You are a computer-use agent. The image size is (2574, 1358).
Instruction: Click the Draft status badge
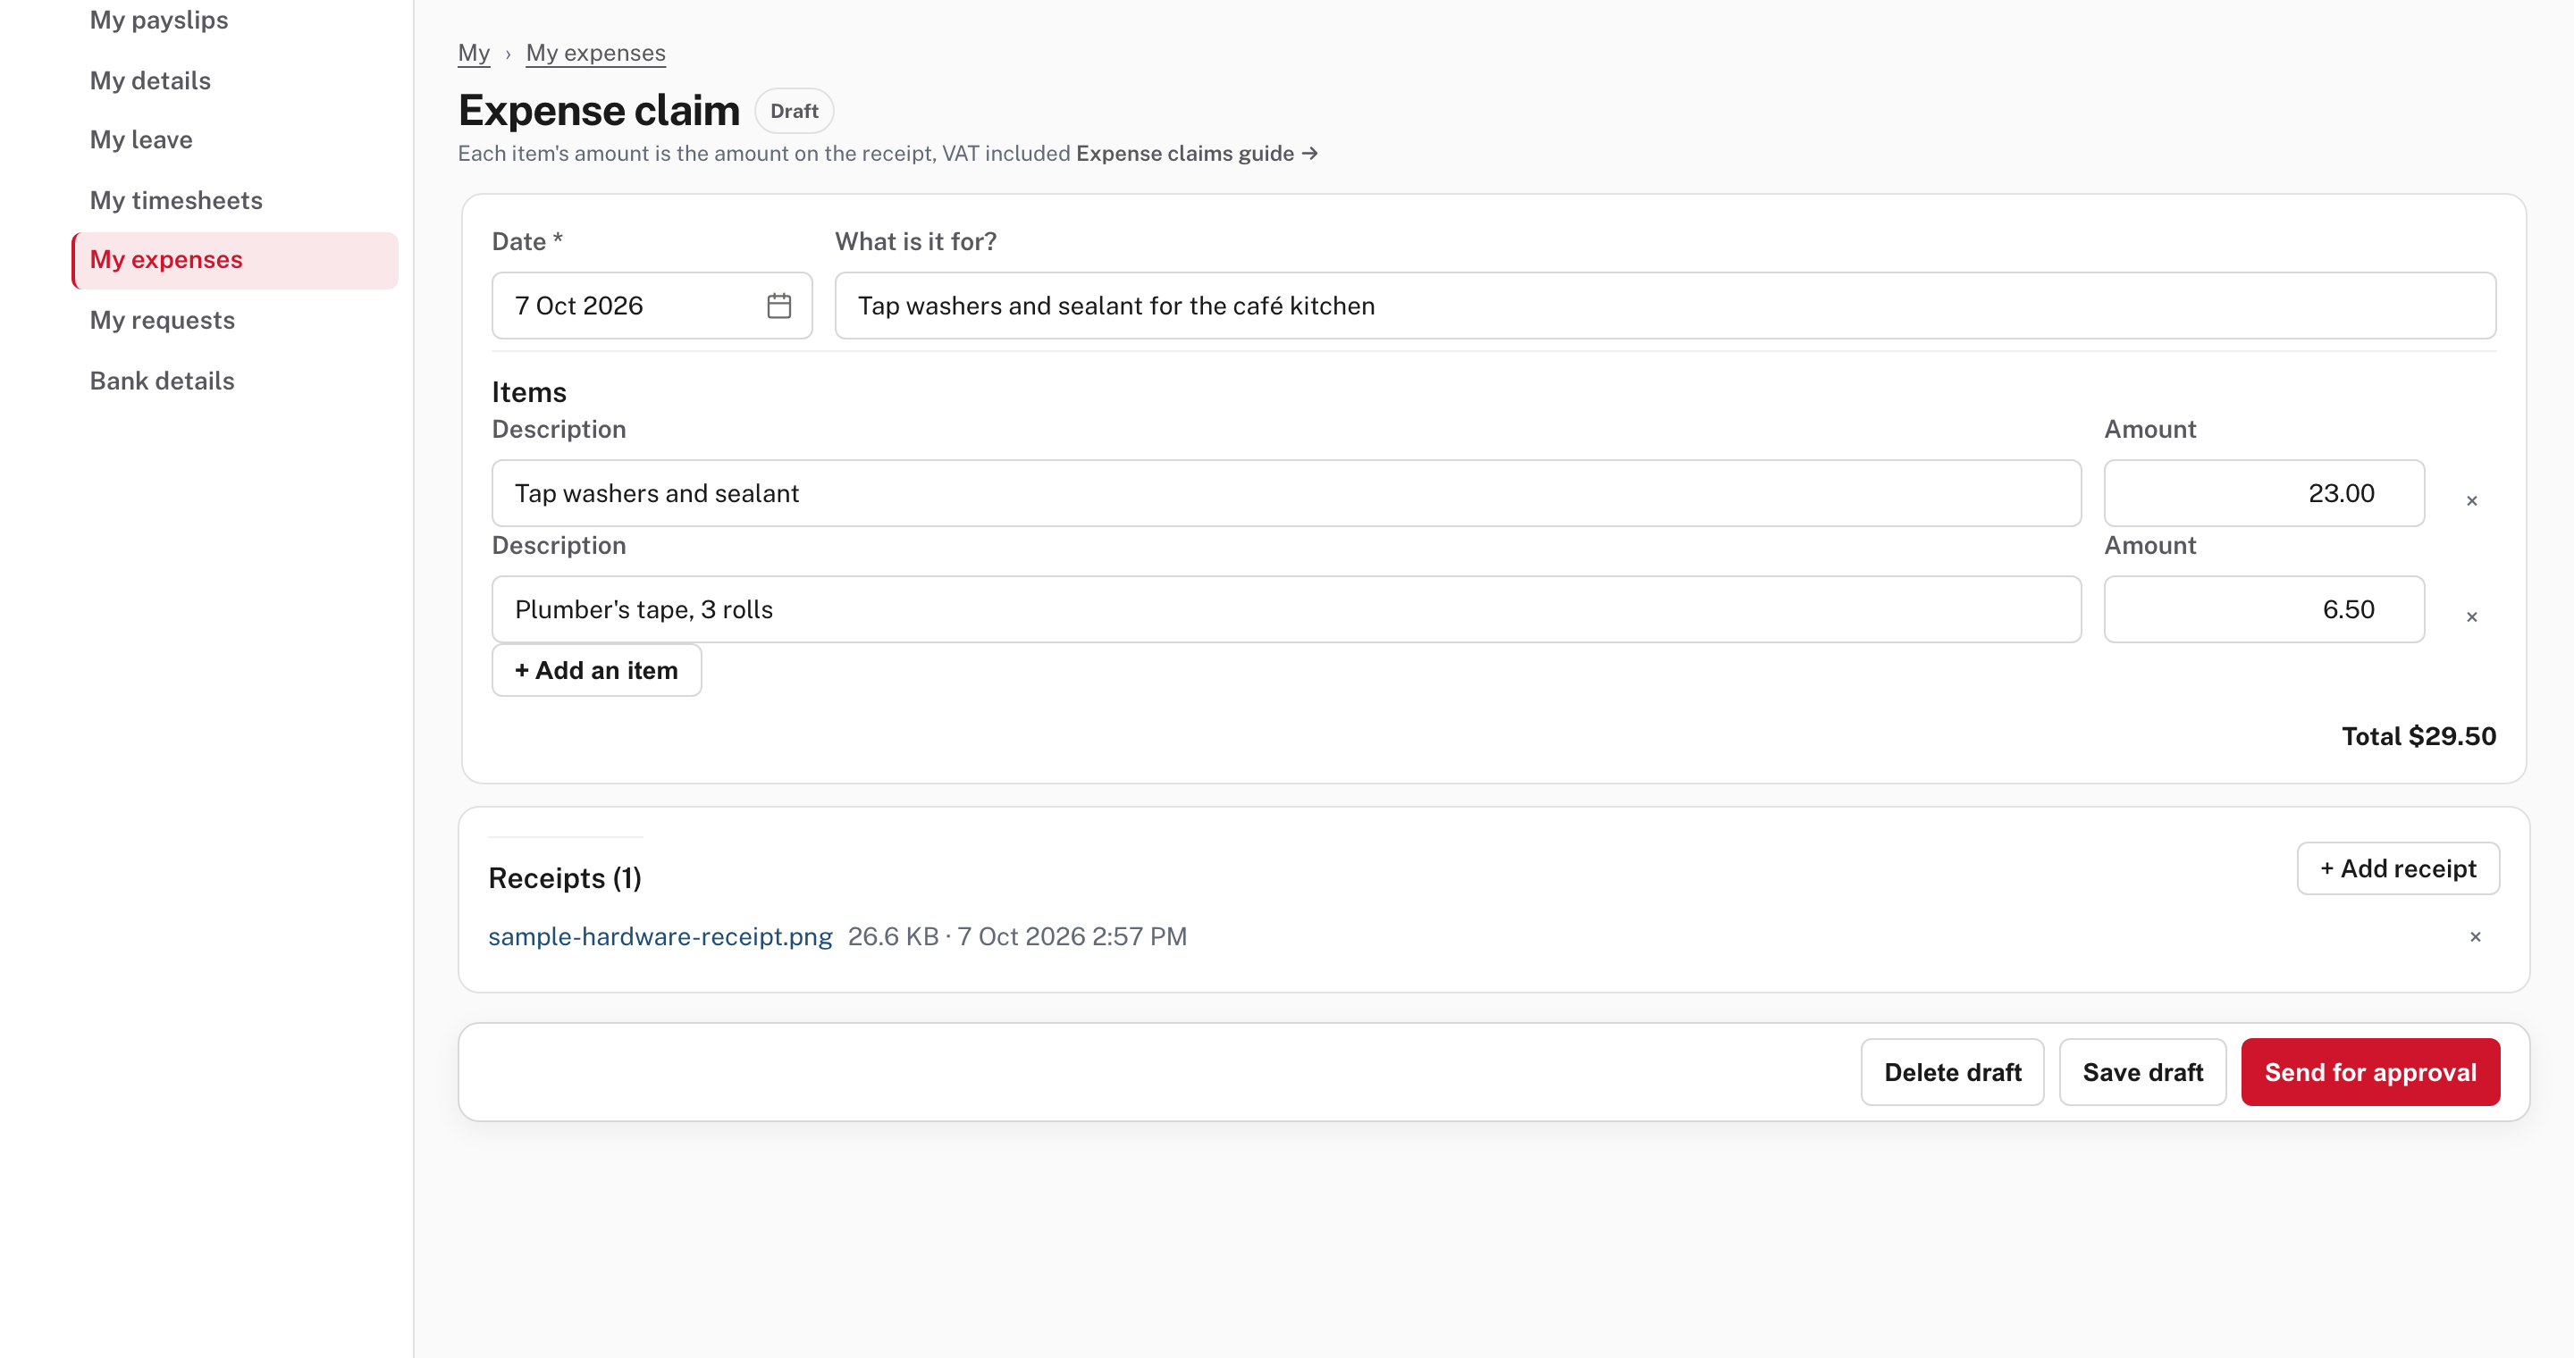[x=794, y=111]
